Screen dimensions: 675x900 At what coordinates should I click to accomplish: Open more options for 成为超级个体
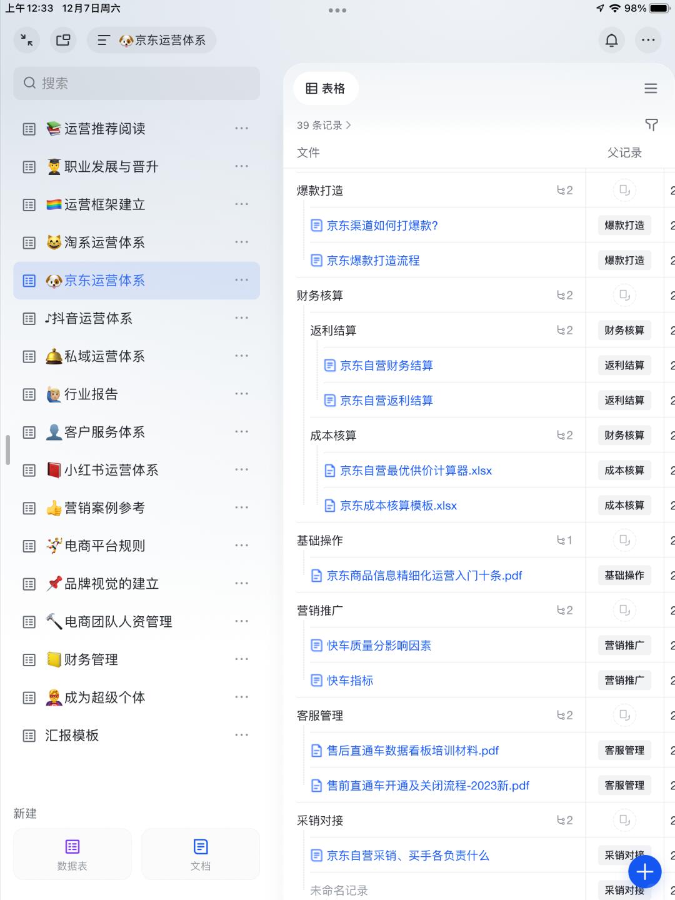click(x=242, y=697)
